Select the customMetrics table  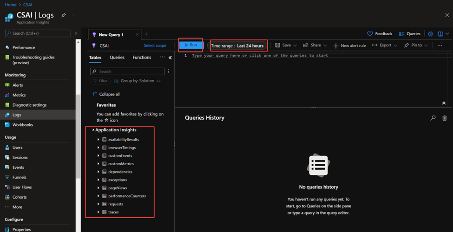tap(121, 164)
